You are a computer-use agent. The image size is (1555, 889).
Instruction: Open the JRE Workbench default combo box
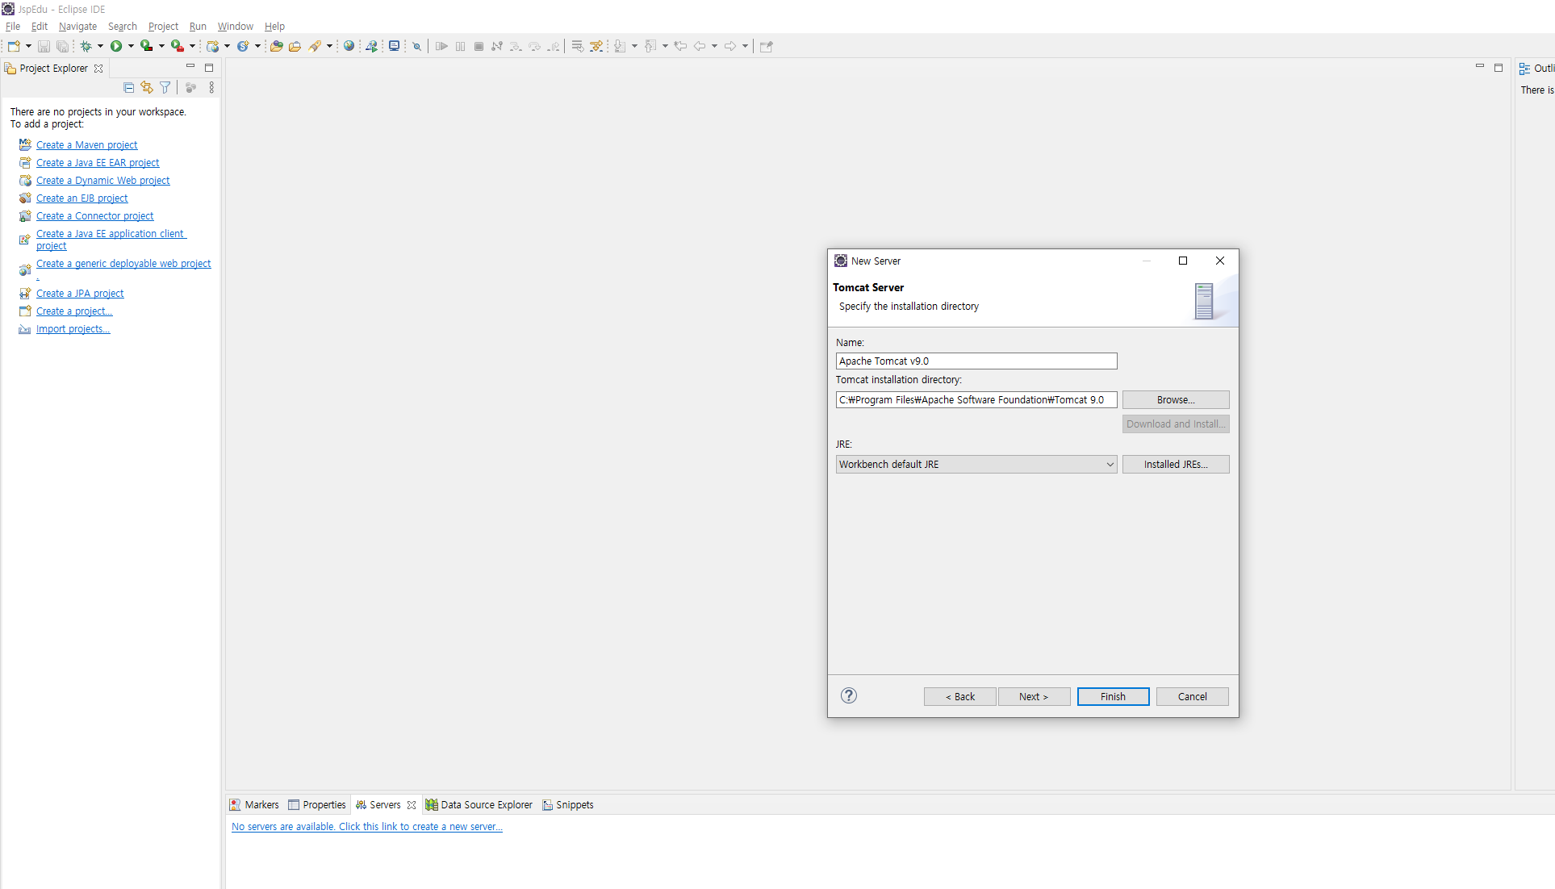pos(976,464)
